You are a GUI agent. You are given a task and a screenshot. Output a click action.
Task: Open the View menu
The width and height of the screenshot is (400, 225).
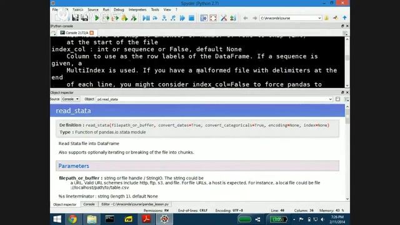[167, 10]
